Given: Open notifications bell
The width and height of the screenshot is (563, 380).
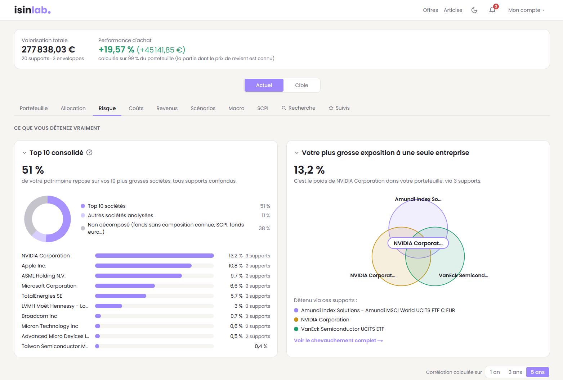Looking at the screenshot, I should 492,10.
